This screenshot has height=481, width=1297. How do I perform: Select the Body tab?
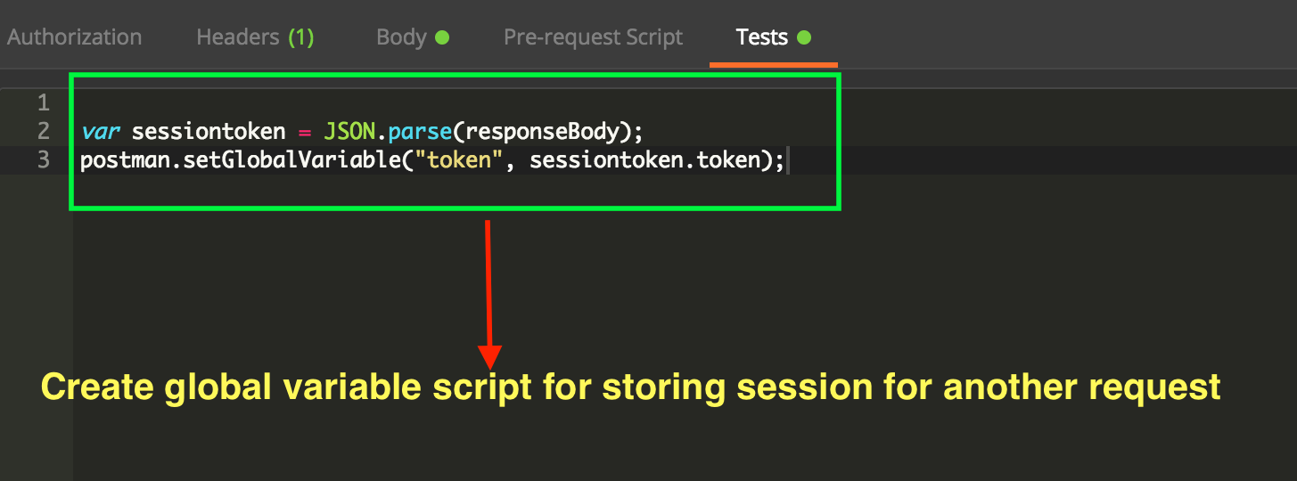pyautogui.click(x=413, y=37)
